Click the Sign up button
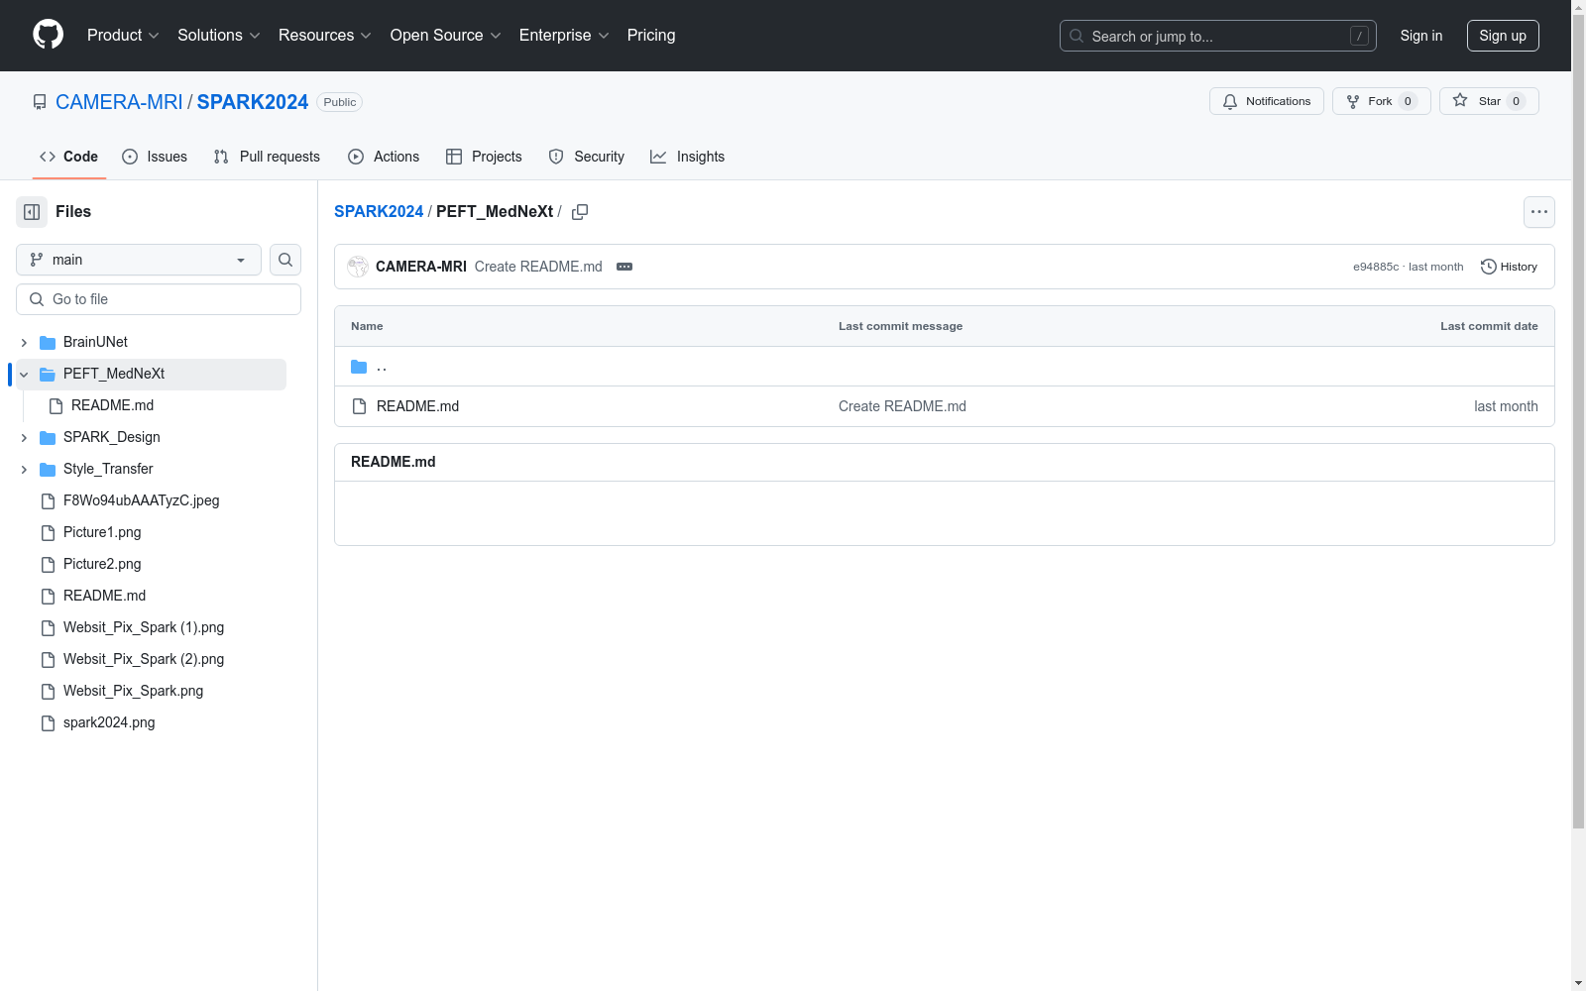The image size is (1586, 991). click(1503, 36)
